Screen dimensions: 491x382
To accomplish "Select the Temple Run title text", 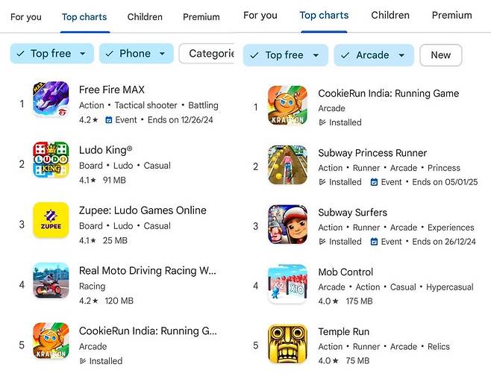I will pos(343,332).
